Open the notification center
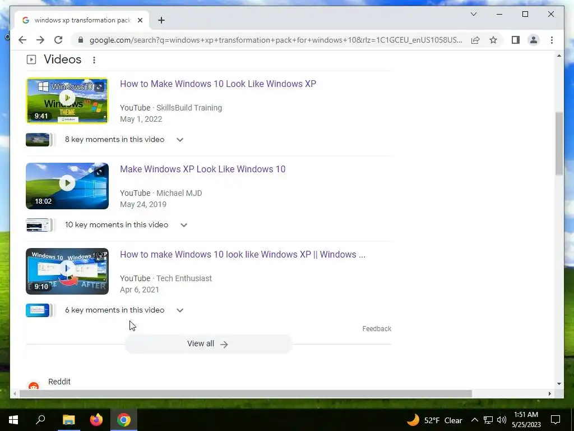The height and width of the screenshot is (431, 574). [556, 420]
